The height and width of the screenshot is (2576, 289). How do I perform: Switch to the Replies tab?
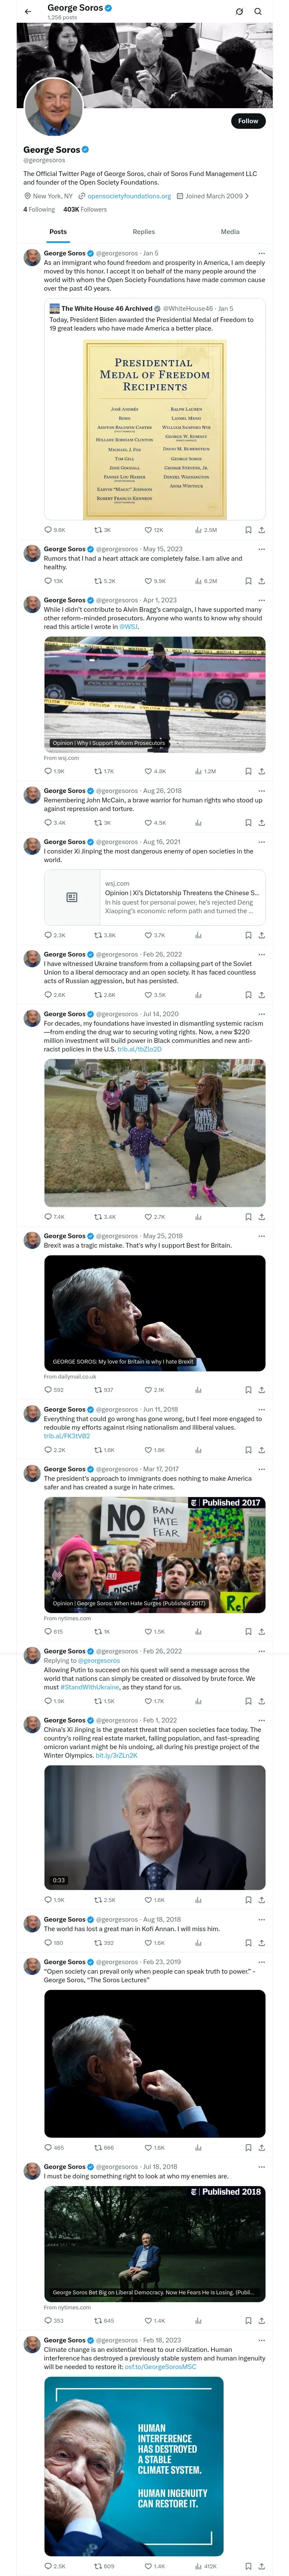click(143, 232)
